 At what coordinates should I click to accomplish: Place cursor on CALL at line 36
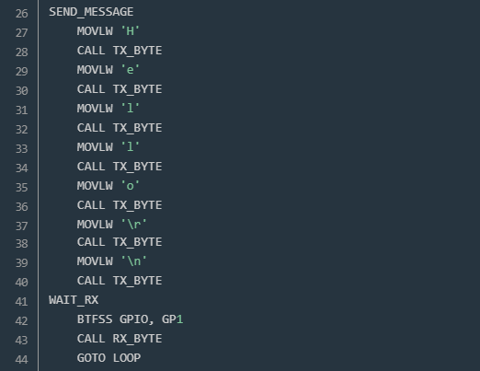pyautogui.click(x=91, y=205)
